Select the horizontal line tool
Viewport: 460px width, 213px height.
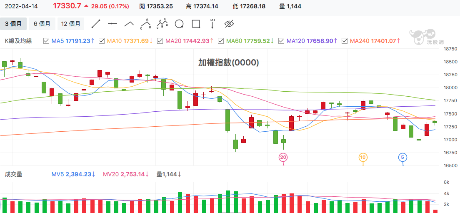[x=112, y=24]
